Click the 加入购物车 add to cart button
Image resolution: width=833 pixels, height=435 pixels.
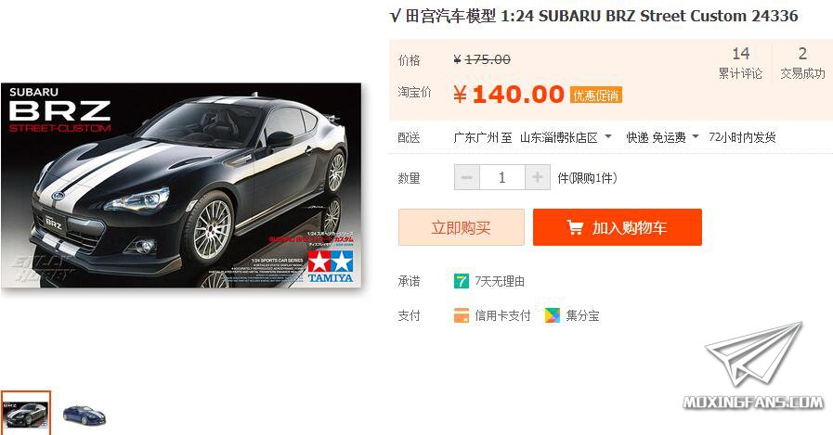click(618, 227)
